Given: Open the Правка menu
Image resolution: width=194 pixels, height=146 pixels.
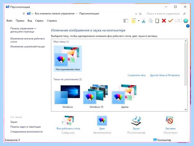Looking at the screenshot, I should 20,21.
